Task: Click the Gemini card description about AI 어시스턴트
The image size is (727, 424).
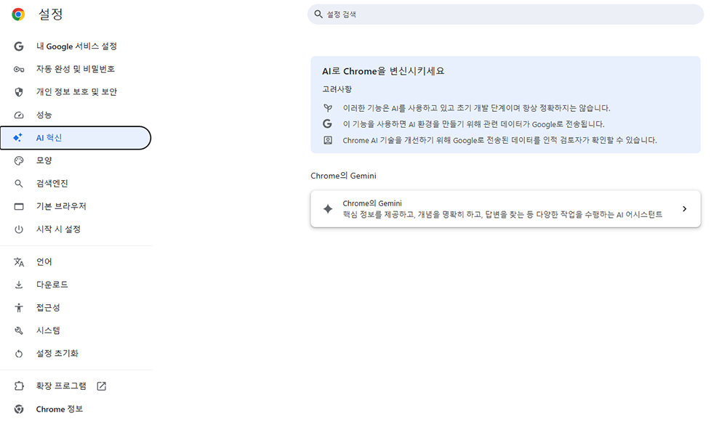Action: [x=502, y=214]
